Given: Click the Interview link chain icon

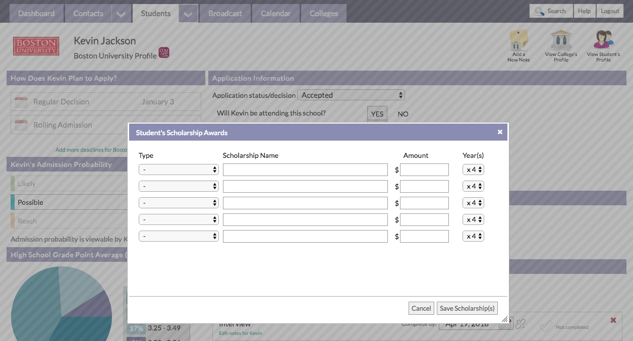Looking at the screenshot, I should coord(520,324).
